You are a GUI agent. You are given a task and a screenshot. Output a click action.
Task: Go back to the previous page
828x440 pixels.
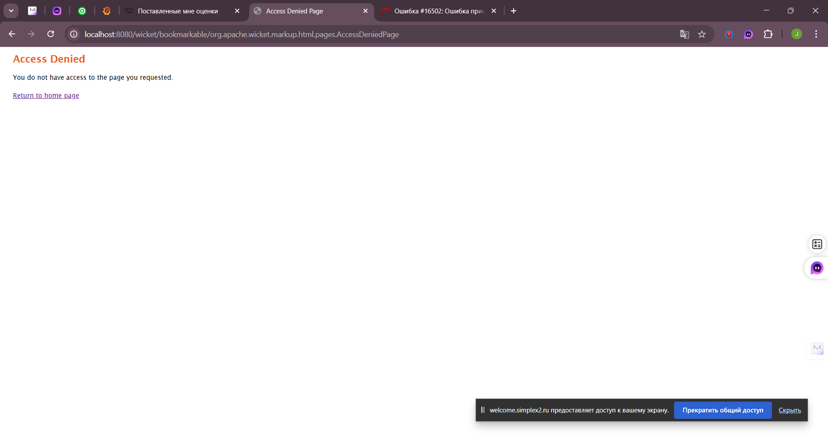(x=12, y=34)
